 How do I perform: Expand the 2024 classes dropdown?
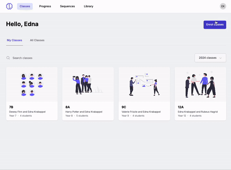210,58
